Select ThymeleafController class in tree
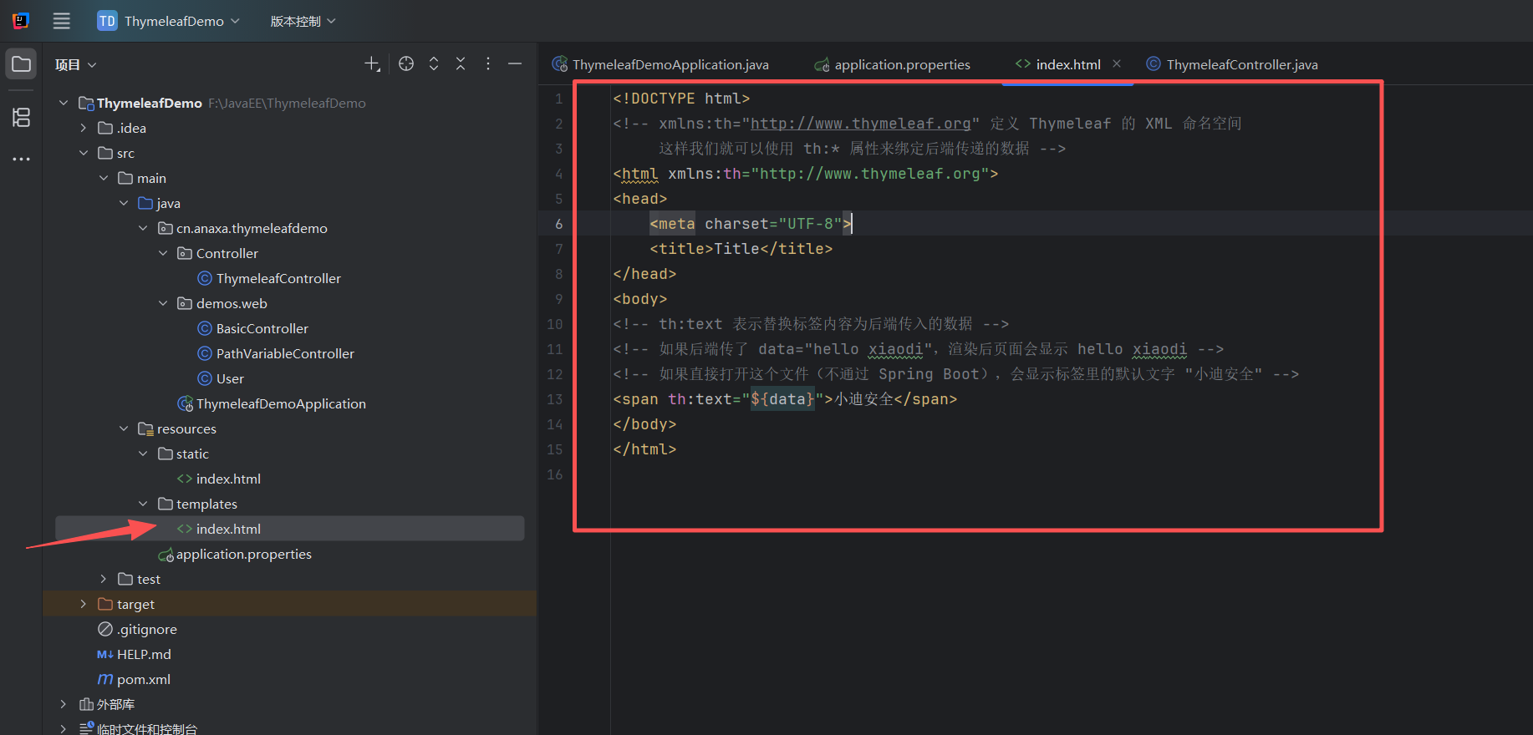 [278, 278]
